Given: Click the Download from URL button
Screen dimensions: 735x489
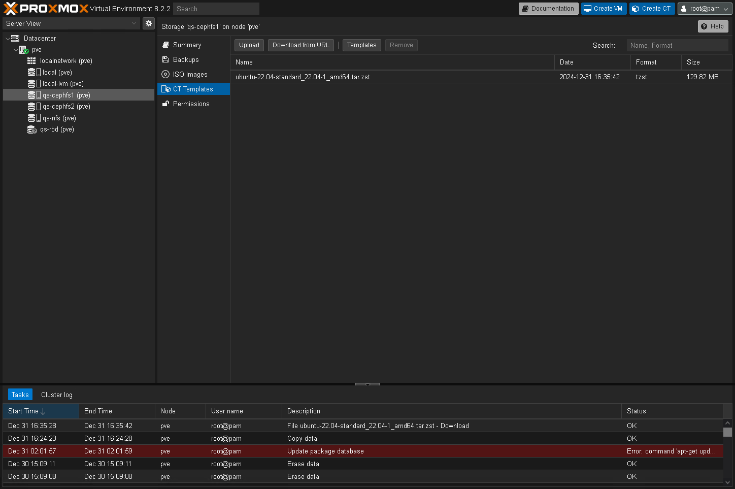Looking at the screenshot, I should pyautogui.click(x=300, y=45).
